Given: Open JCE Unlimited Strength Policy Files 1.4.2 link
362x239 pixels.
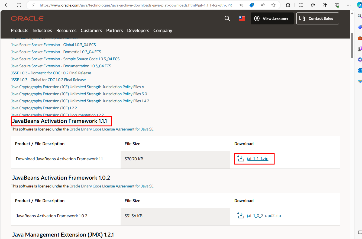Looking at the screenshot, I should [80, 101].
